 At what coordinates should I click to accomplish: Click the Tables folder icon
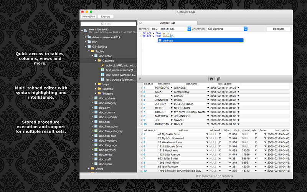tap(92, 51)
